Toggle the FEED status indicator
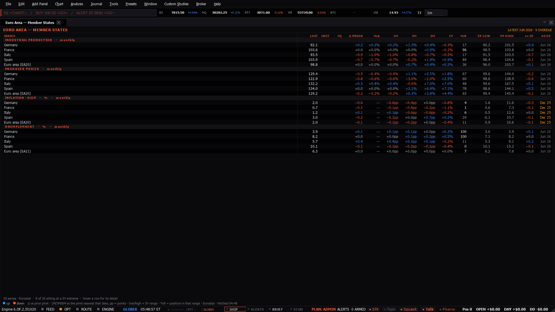555x312 pixels. [x=48, y=309]
